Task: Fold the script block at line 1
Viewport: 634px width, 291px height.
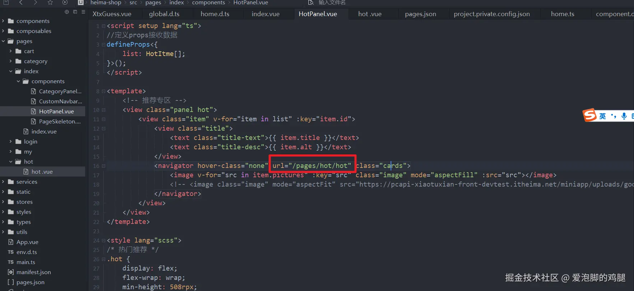Action: (103, 26)
